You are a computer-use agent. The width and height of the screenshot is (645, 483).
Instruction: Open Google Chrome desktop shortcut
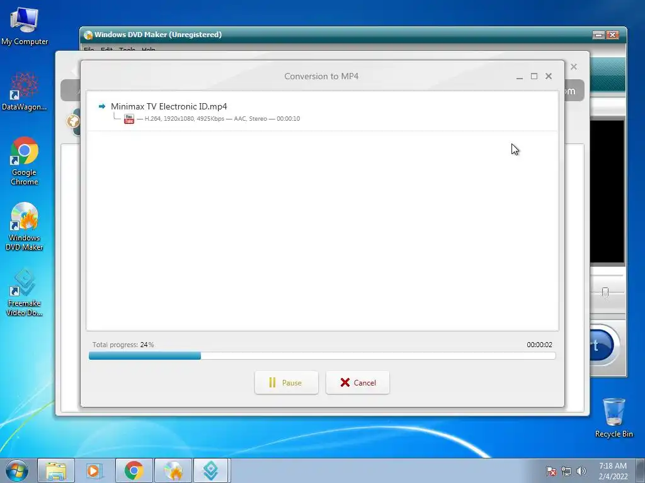(25, 161)
